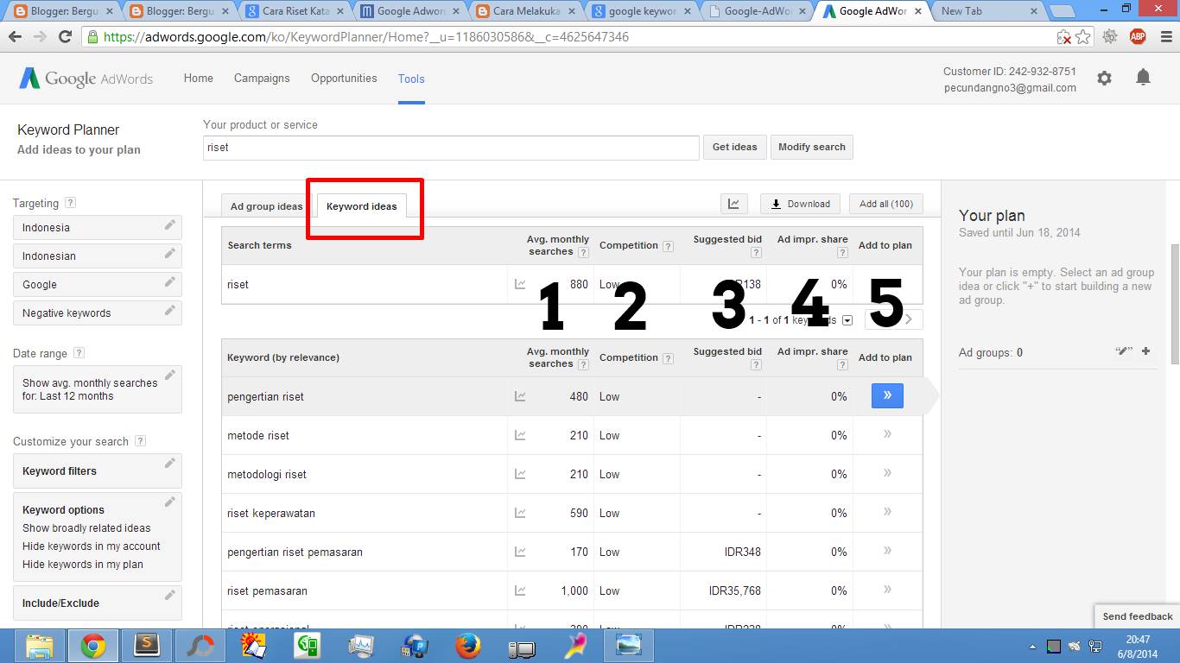Image resolution: width=1180 pixels, height=663 pixels.
Task: Add pengertian riset to plan
Action: tap(887, 396)
